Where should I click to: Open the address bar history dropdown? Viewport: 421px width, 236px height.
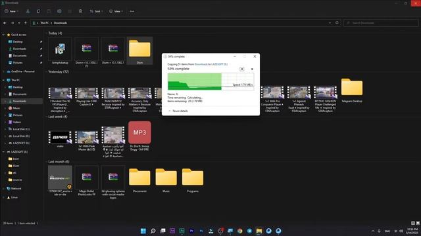coord(330,23)
